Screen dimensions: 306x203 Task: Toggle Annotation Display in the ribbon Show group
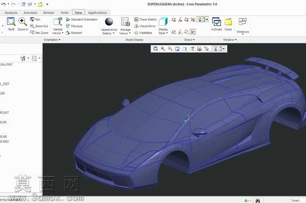coord(199,20)
